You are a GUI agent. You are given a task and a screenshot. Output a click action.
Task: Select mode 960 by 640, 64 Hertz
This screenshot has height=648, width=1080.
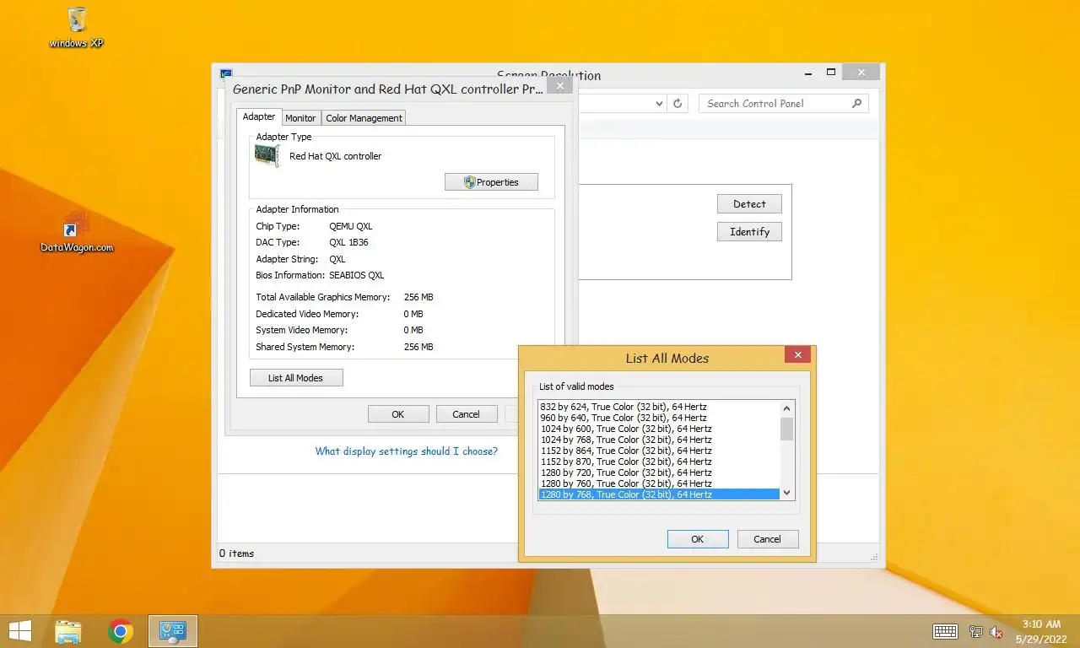coord(659,418)
